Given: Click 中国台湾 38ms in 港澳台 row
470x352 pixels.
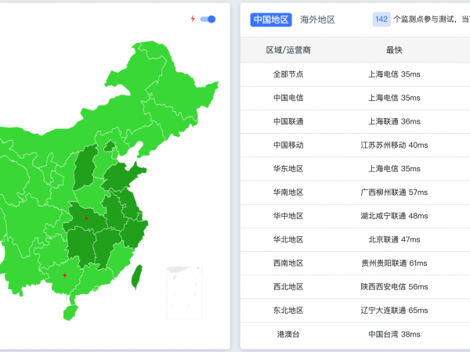Looking at the screenshot, I should (x=394, y=334).
